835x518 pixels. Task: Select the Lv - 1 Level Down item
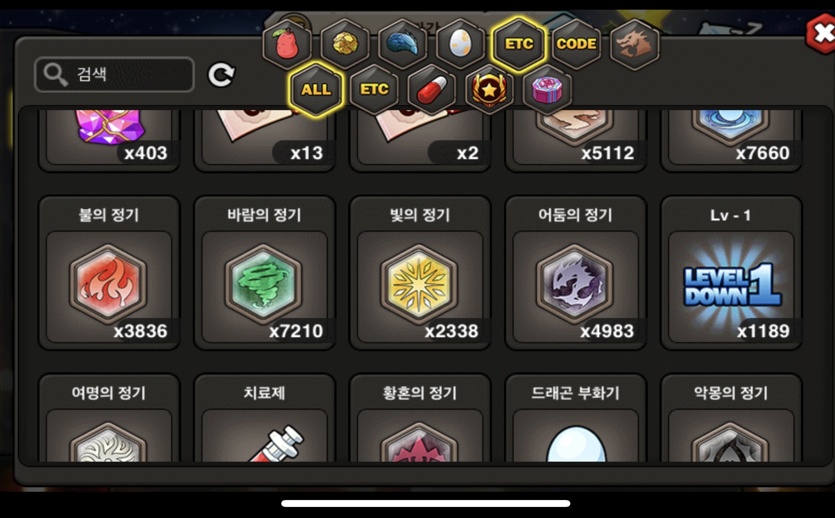(x=731, y=273)
